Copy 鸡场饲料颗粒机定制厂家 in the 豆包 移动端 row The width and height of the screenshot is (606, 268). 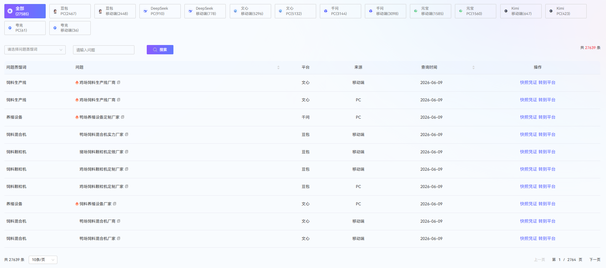[127, 169]
